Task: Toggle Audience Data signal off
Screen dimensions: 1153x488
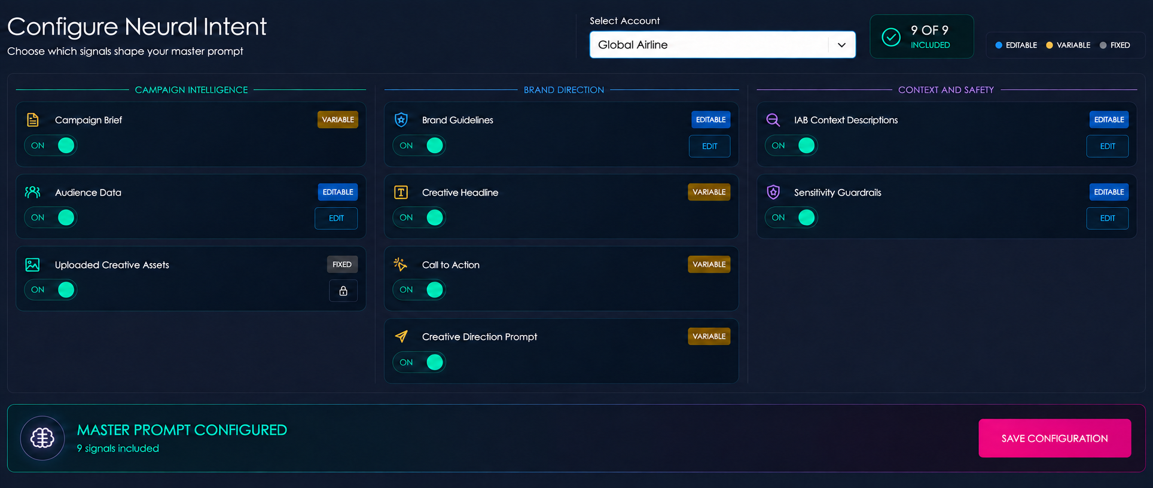Action: click(51, 218)
